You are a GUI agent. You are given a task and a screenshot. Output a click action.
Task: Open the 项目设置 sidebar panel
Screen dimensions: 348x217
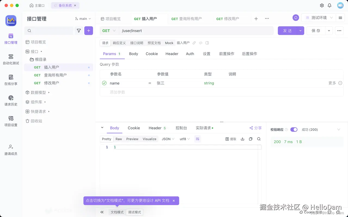click(11, 121)
